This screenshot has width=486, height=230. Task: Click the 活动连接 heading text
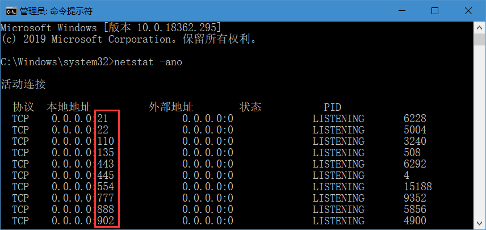pos(23,85)
